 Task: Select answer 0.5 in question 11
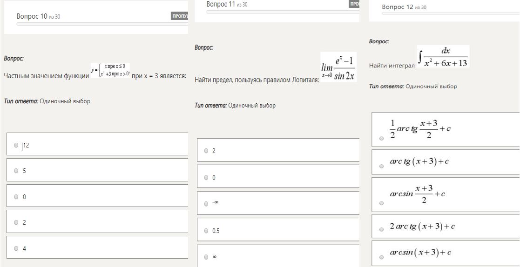point(207,230)
